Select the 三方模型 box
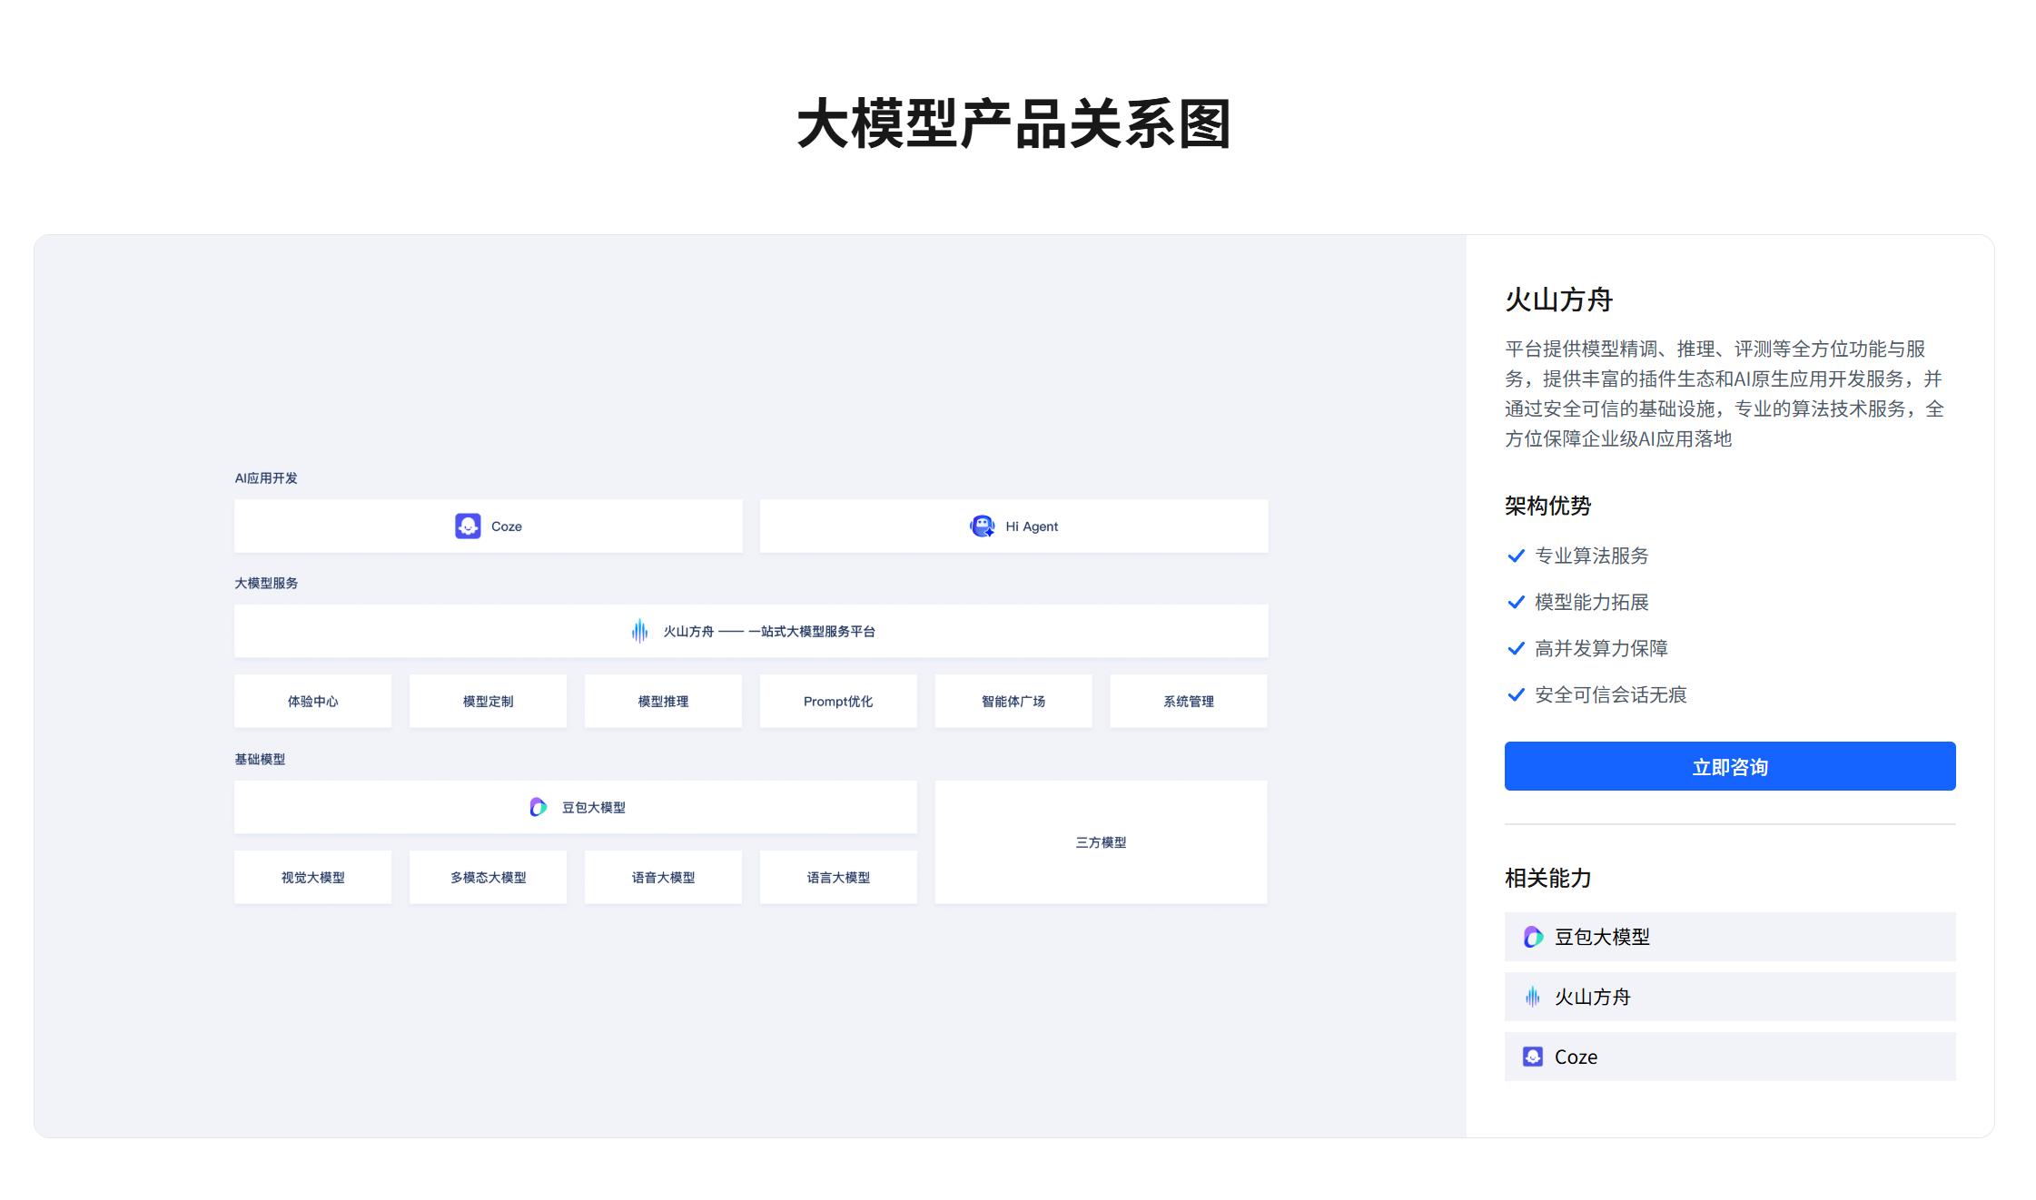 point(1102,842)
